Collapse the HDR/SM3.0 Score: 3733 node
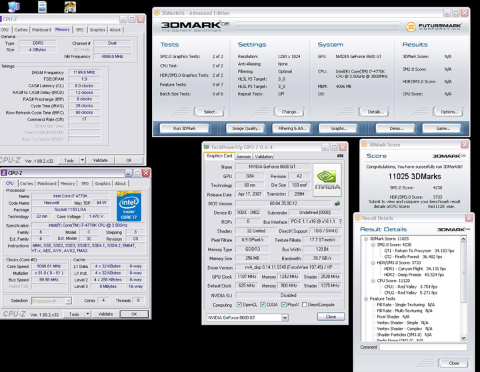This screenshot has width=480, height=372. [x=373, y=263]
